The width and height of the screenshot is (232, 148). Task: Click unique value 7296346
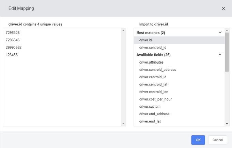pos(13,40)
